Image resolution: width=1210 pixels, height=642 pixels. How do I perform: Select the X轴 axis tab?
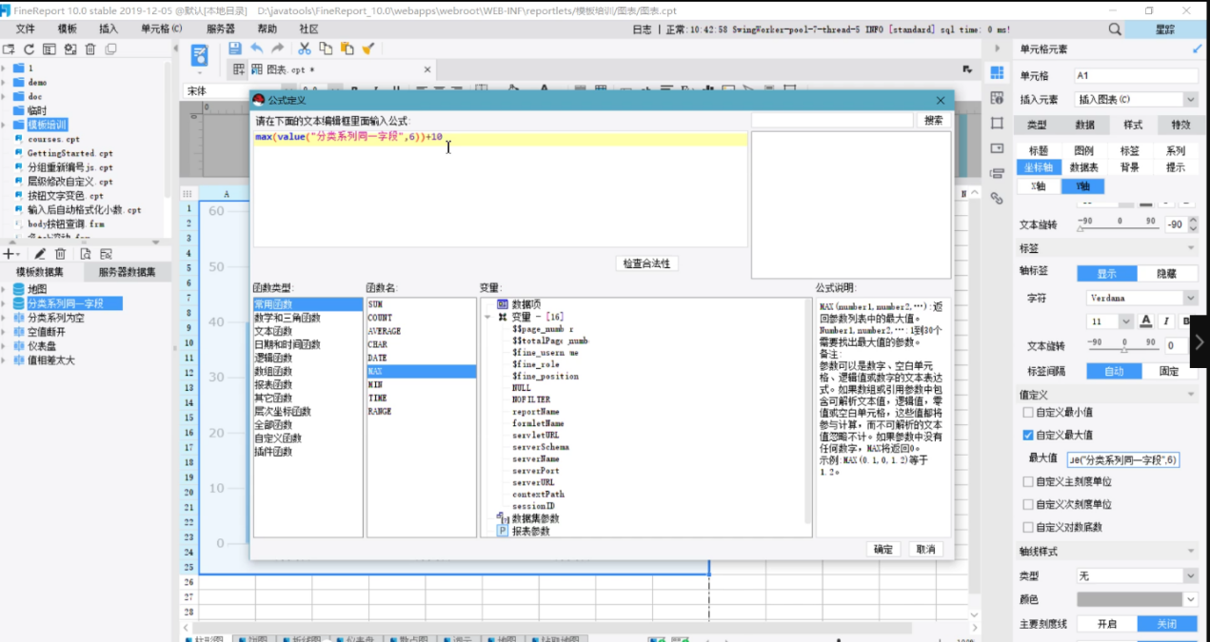(1039, 186)
